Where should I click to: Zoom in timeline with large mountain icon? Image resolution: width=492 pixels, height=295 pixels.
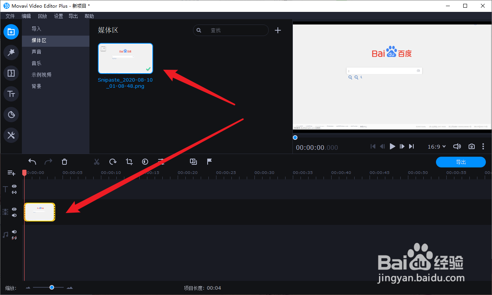[x=69, y=288]
